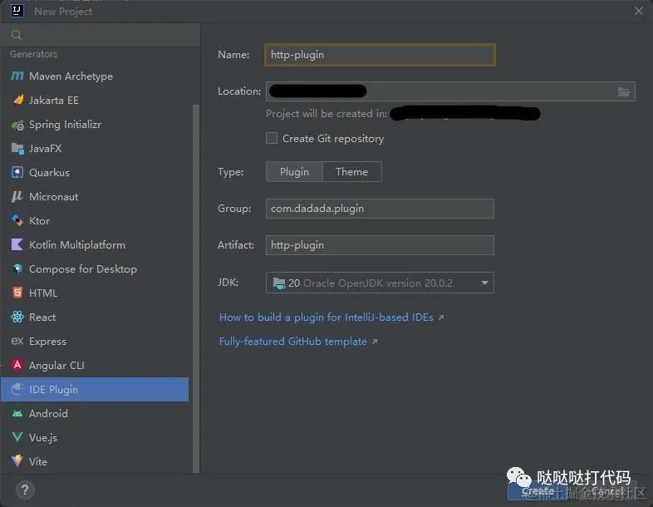Image resolution: width=653 pixels, height=507 pixels.
Task: Select the JavaFX generator icon
Action: [17, 148]
